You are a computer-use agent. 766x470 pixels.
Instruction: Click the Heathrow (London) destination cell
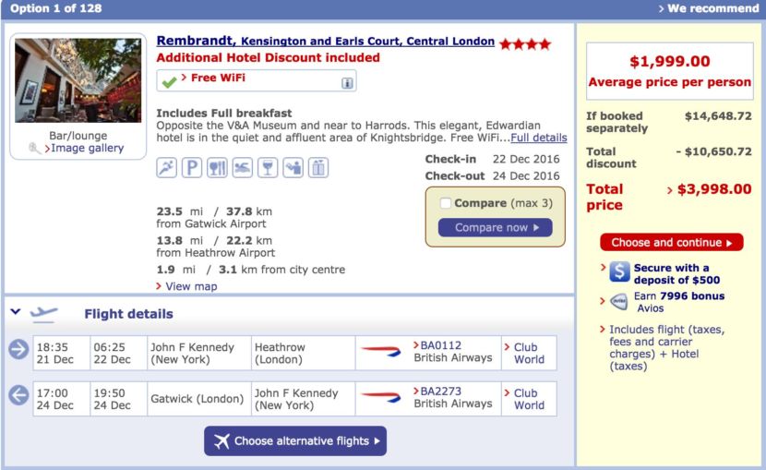[304, 353]
